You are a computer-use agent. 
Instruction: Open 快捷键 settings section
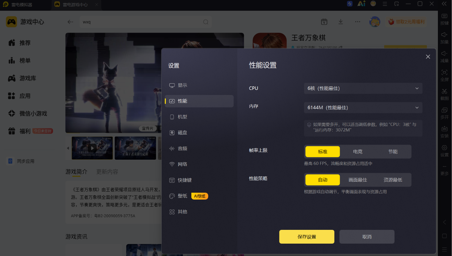[x=199, y=180]
